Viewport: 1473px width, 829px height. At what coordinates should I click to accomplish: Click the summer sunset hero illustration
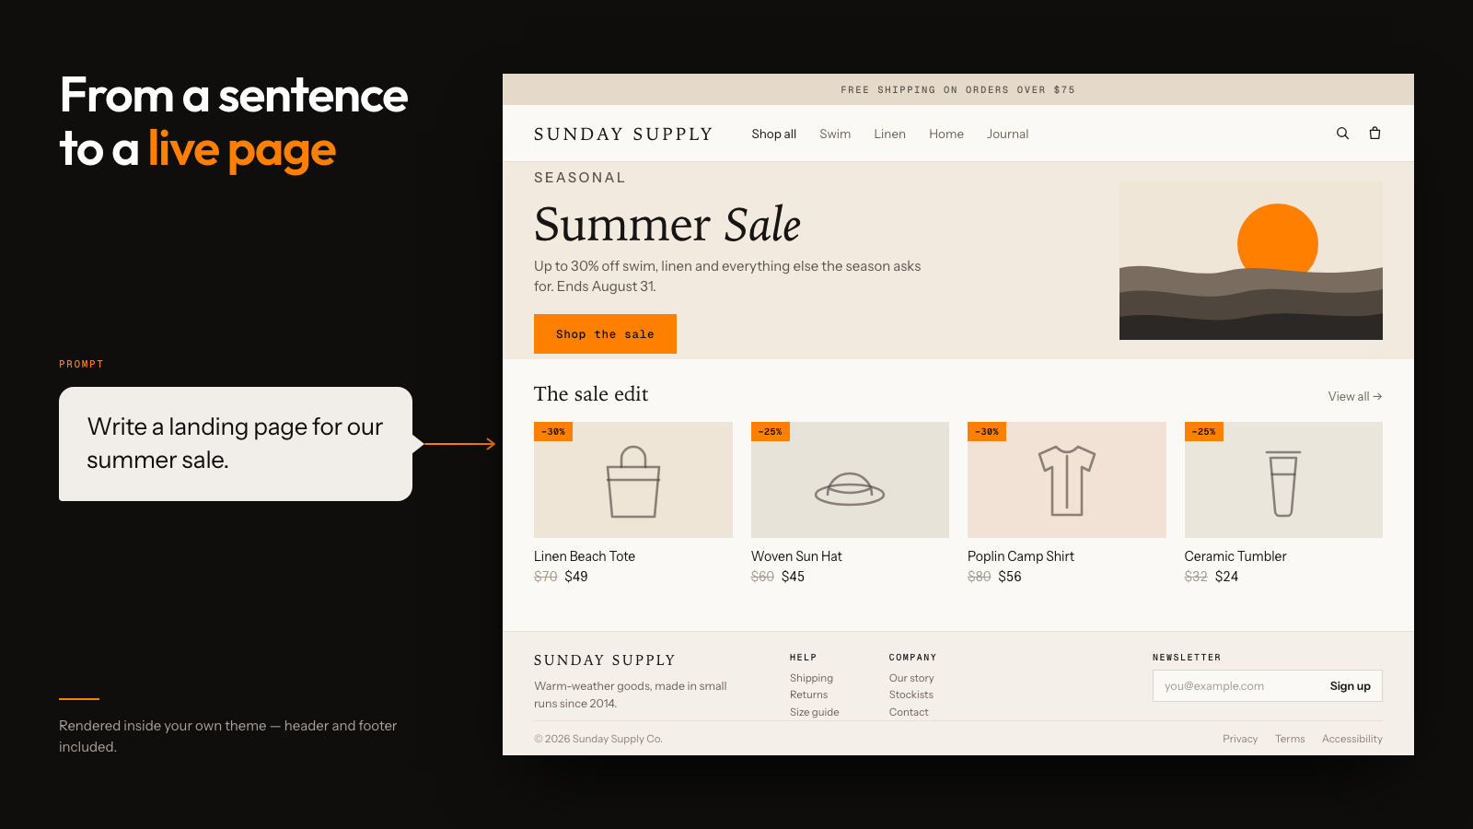tap(1251, 261)
